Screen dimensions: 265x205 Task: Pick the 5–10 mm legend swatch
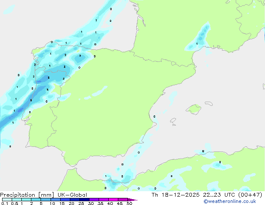[x=46, y=200]
